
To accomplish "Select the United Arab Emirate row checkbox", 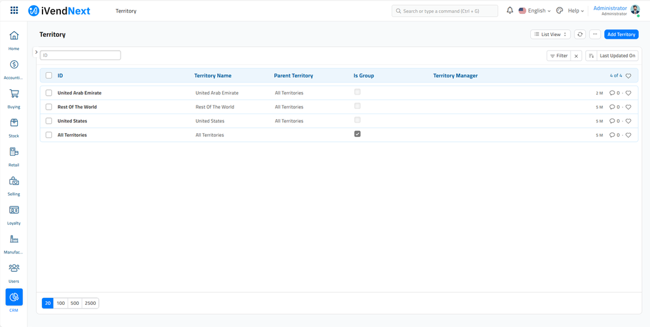I will (49, 93).
